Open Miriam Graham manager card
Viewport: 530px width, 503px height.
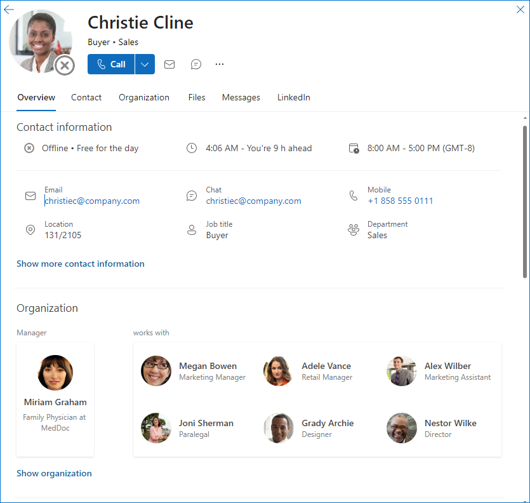point(55,399)
